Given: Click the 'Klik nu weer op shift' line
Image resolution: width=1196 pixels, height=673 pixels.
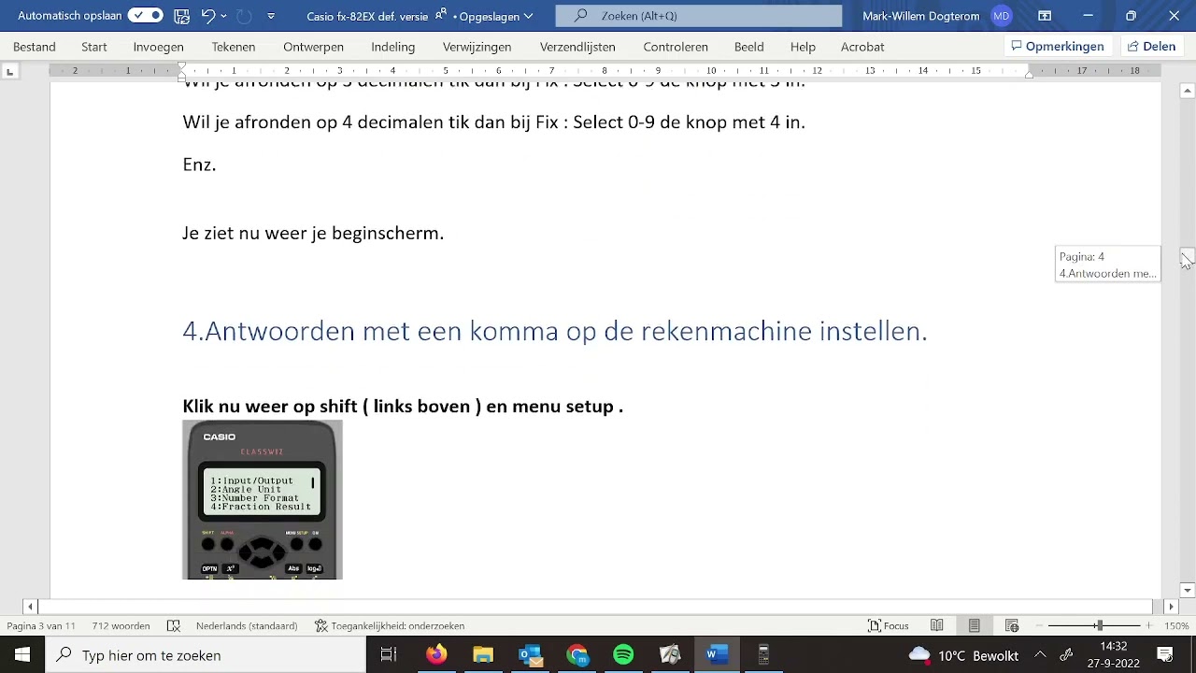Looking at the screenshot, I should [x=403, y=406].
